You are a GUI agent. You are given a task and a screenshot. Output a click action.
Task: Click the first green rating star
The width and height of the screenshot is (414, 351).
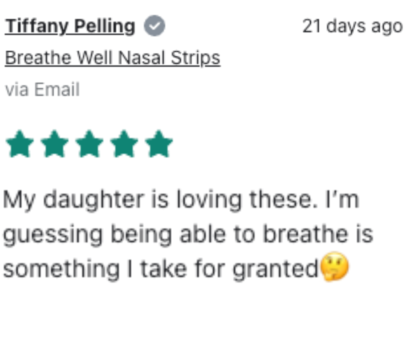click(20, 144)
